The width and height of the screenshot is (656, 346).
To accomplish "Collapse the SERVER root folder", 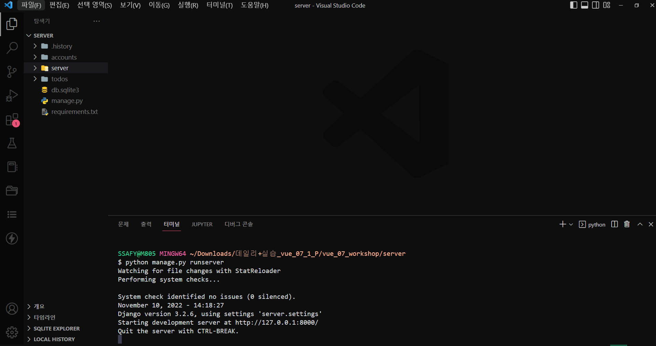I will click(x=66, y=35).
